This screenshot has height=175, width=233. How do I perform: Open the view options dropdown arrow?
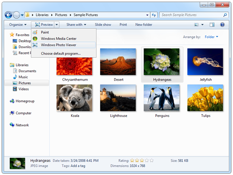203,25
